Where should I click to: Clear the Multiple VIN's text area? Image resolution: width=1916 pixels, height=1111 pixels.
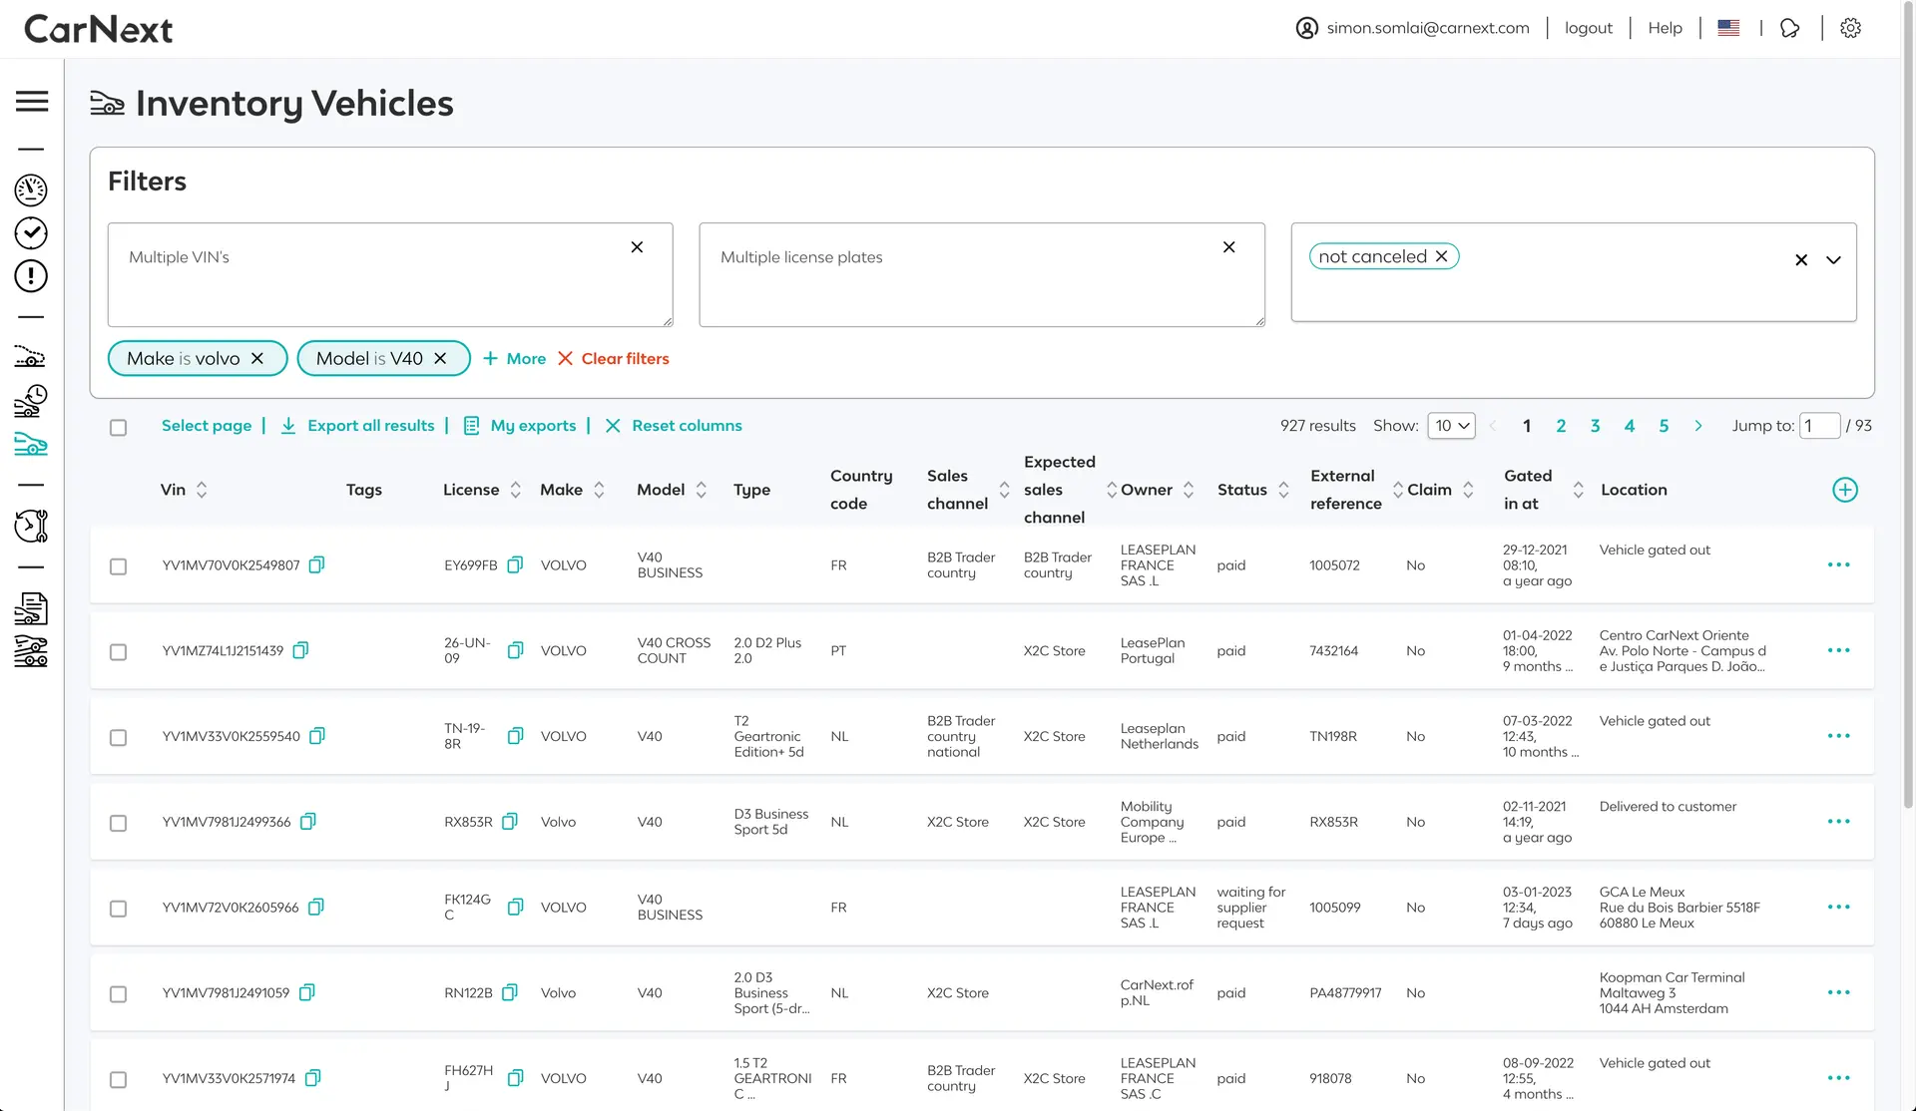[x=637, y=247]
